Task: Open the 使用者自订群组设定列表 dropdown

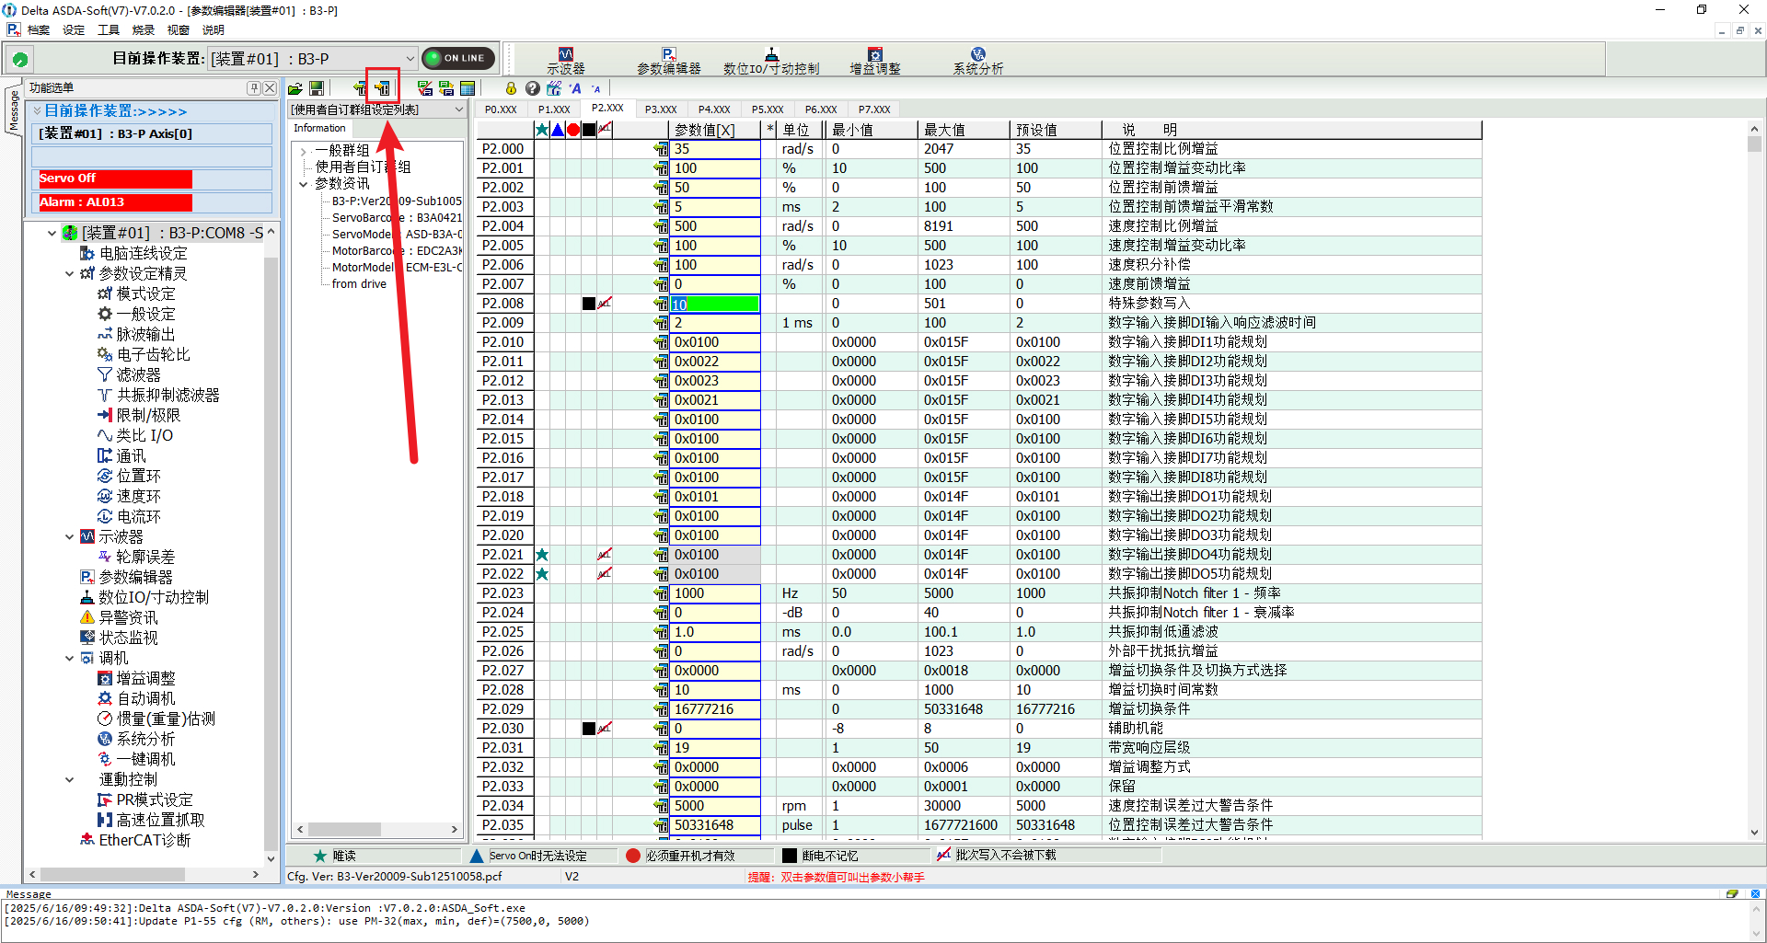Action: 458,109
